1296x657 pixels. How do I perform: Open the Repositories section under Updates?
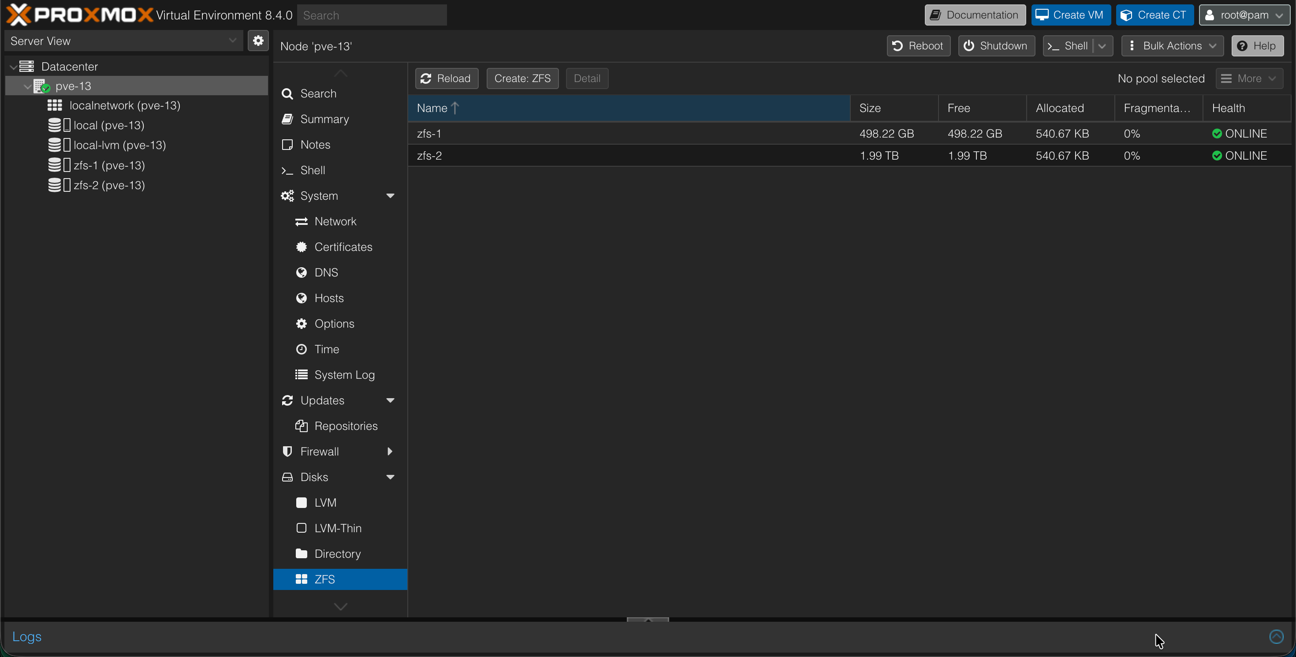pyautogui.click(x=346, y=426)
